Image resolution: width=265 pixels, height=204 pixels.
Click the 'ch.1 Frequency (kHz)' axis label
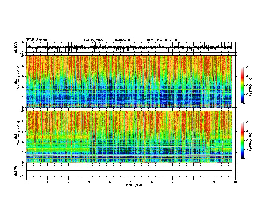[17, 77]
